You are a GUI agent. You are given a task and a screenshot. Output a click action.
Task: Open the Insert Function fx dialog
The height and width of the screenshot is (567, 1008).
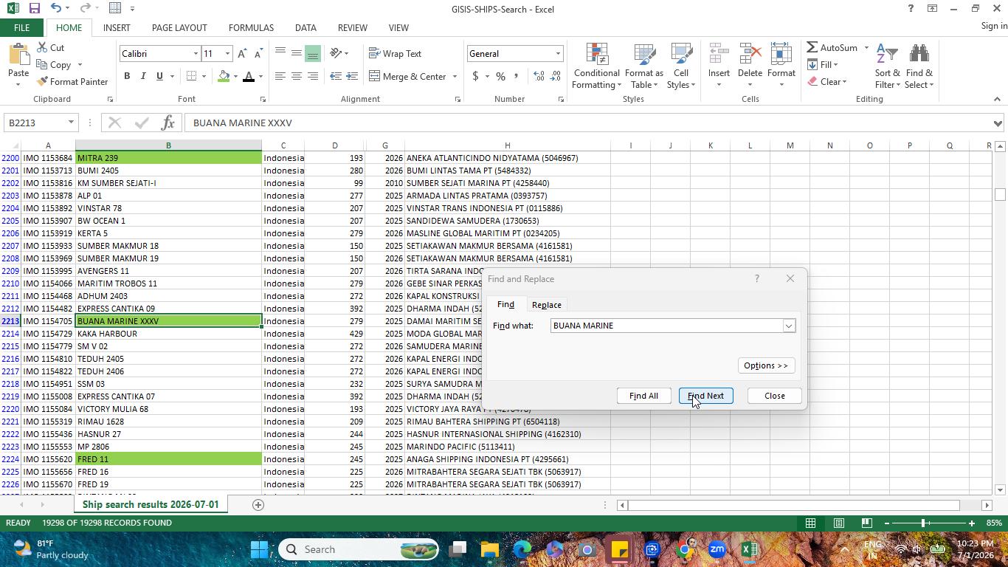pos(168,123)
